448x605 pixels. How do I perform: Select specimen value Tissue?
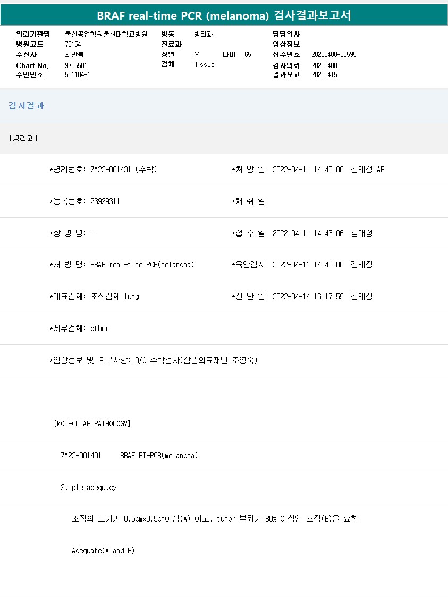coord(205,64)
